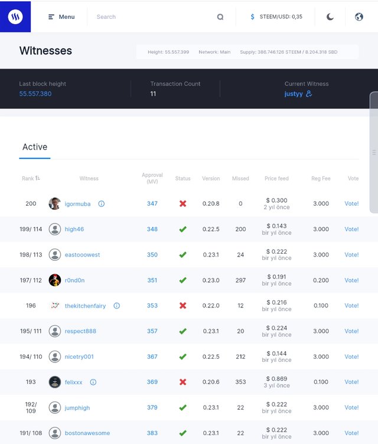The width and height of the screenshot is (378, 444).
Task: Click green check status for r0nd0n
Action: [x=183, y=280]
